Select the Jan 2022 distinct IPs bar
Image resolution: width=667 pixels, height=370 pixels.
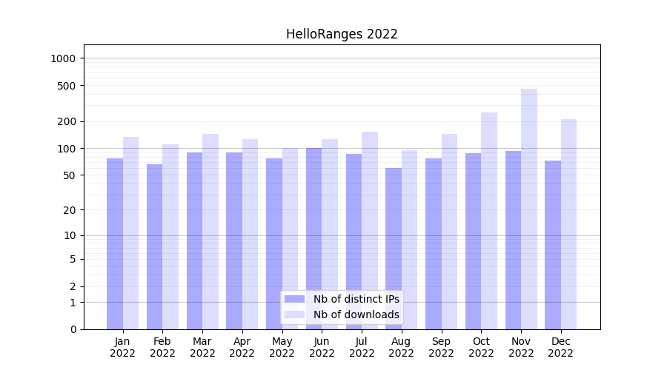pos(115,243)
